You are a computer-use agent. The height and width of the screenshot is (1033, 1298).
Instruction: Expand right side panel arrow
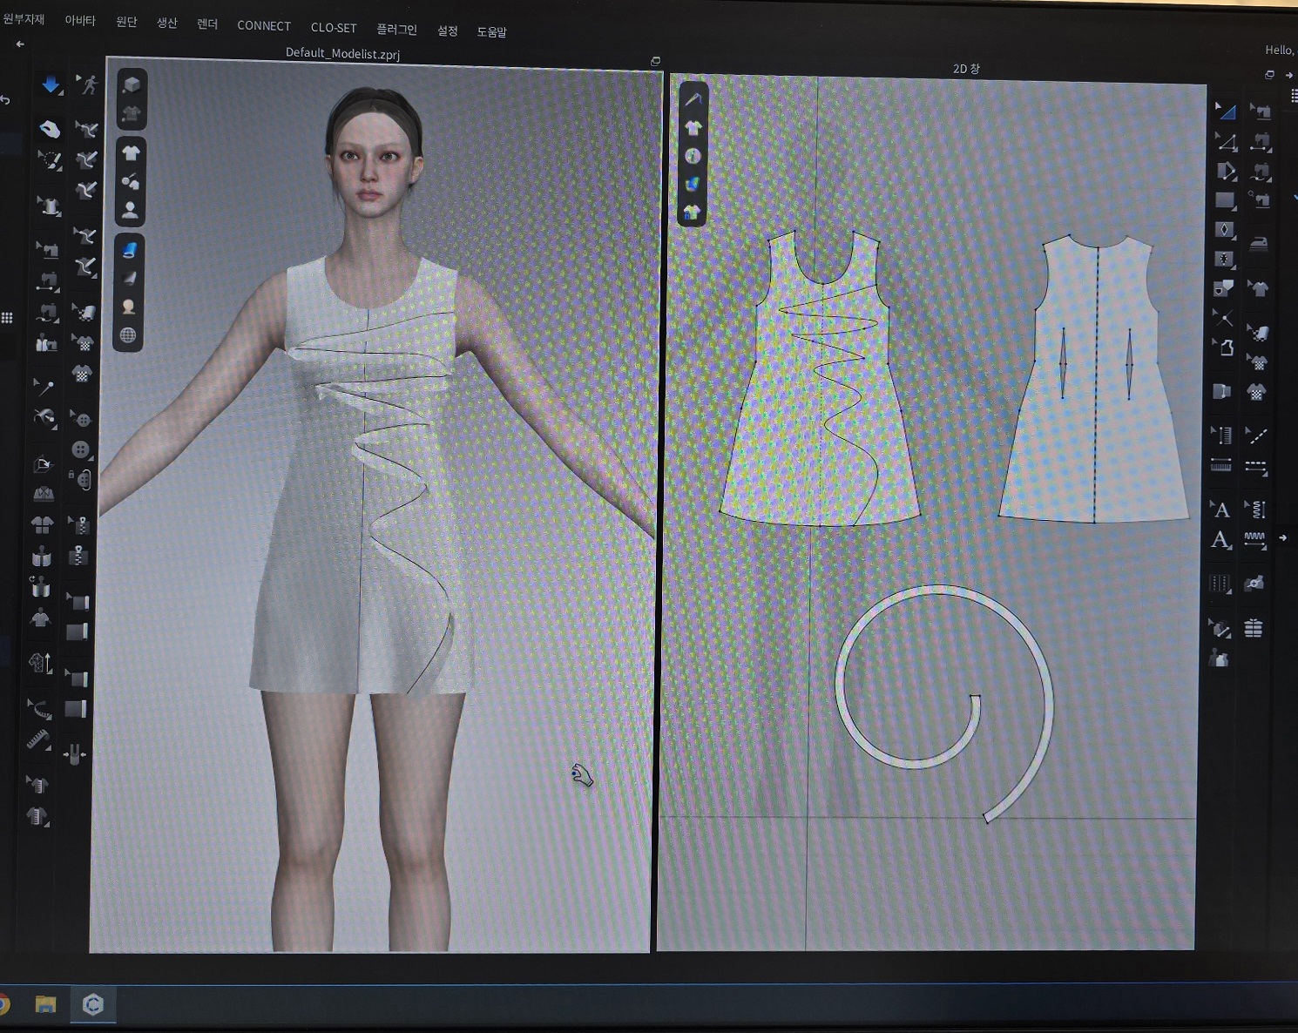(x=1282, y=538)
